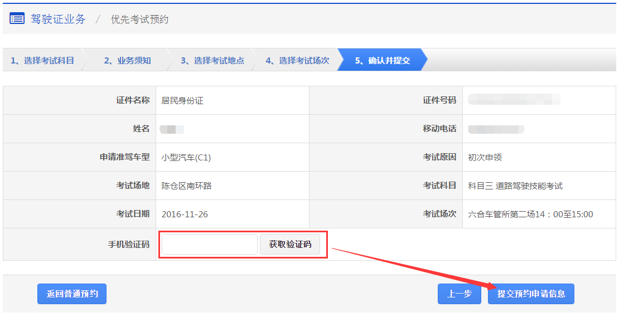619x317 pixels.
Task: Click the active step 5、确认并提交
Action: [x=383, y=61]
